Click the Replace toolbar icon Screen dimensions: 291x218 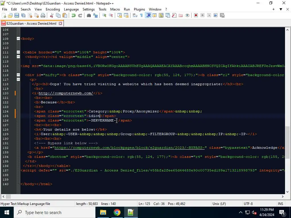(x=95, y=15)
